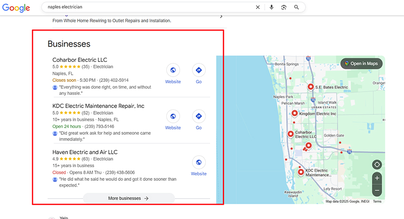Click the 'Open 24 hours' status text
The height and width of the screenshot is (219, 404).
coord(67,126)
